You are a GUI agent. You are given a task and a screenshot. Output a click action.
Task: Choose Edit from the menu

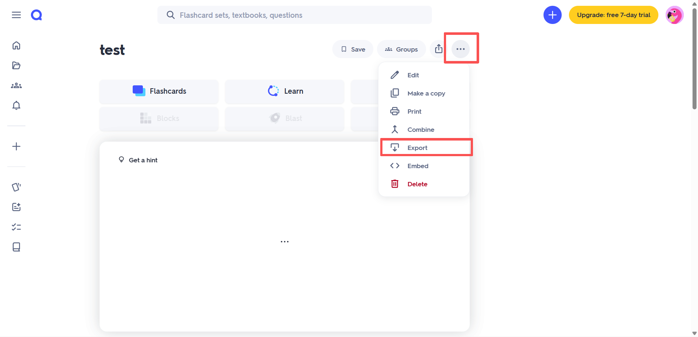tap(424, 75)
